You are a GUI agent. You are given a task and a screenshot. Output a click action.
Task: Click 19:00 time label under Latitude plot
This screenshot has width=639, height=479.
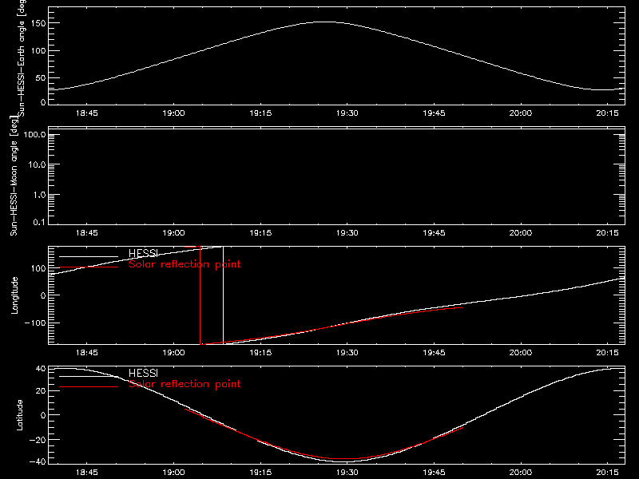click(x=173, y=473)
